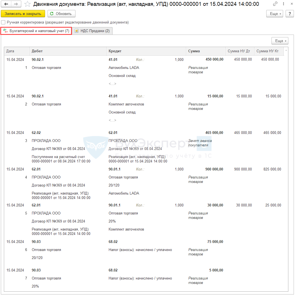This screenshot has width=295, height=295.
Task: Click Поступление на расчетный счет document reference
Action: pos(61,159)
